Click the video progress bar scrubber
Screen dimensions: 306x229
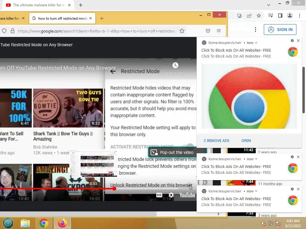114,188
